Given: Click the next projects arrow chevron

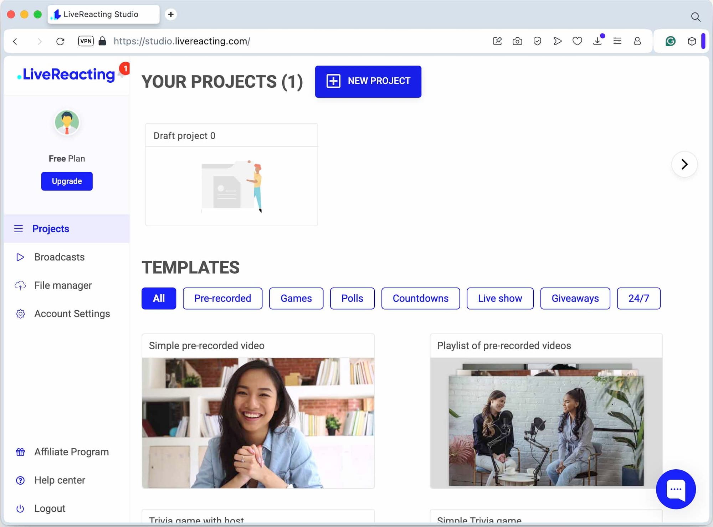Looking at the screenshot, I should tap(684, 164).
